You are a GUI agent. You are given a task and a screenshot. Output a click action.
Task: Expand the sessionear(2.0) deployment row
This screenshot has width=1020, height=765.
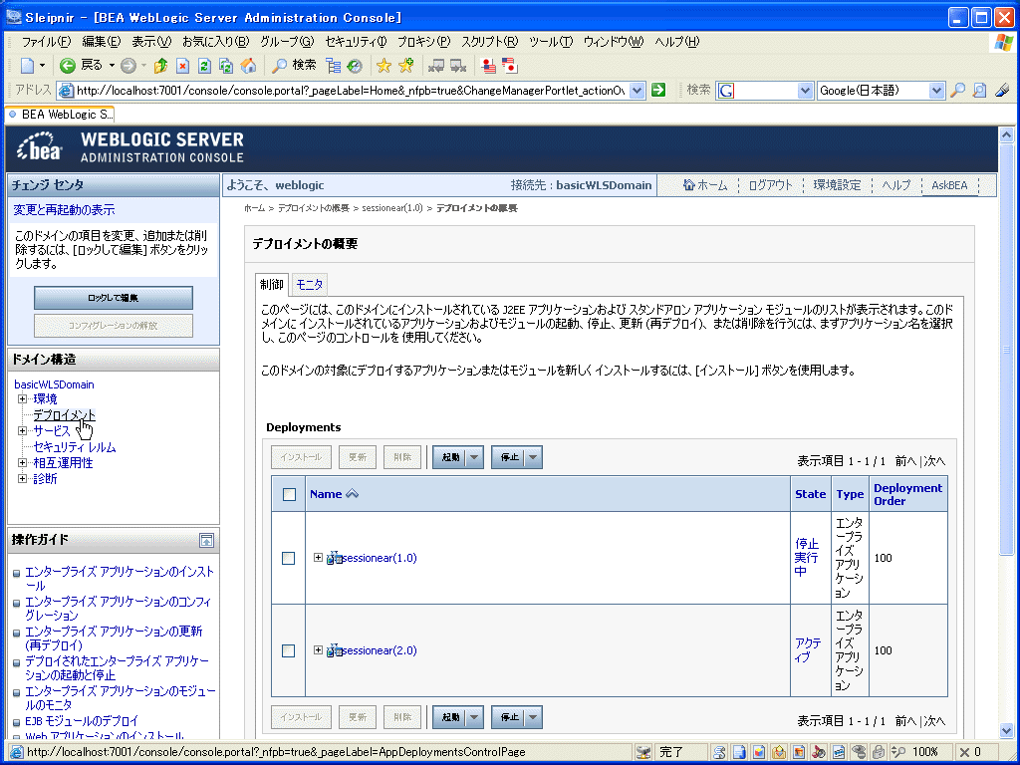point(318,649)
